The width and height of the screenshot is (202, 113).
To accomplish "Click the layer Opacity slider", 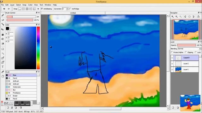I will tap(187, 45).
